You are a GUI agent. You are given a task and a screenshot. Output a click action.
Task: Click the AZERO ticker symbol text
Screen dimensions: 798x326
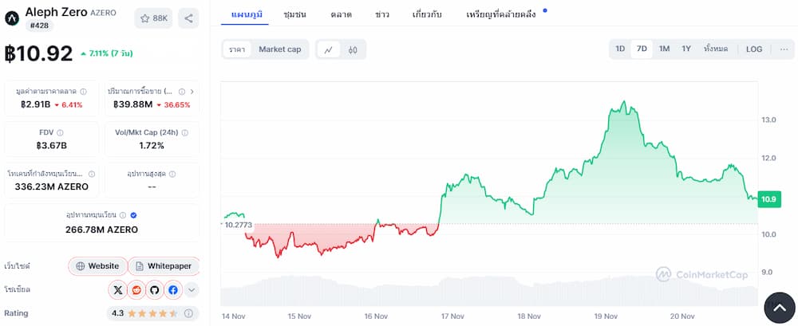tap(103, 14)
